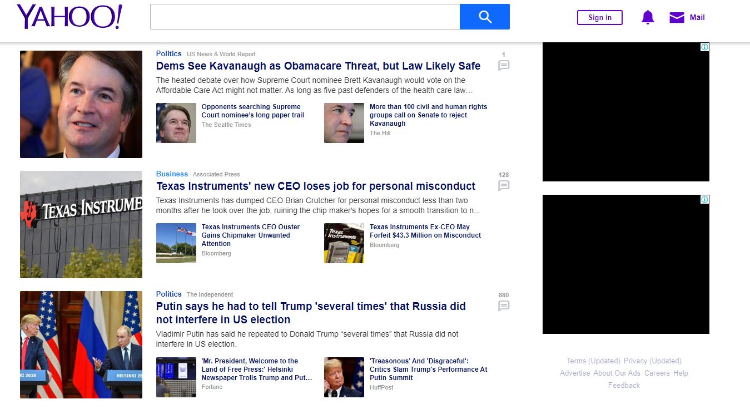Viewport: 750px width, 409px height.
Task: Open the Dems See Kavanaugh headline
Action: point(318,66)
